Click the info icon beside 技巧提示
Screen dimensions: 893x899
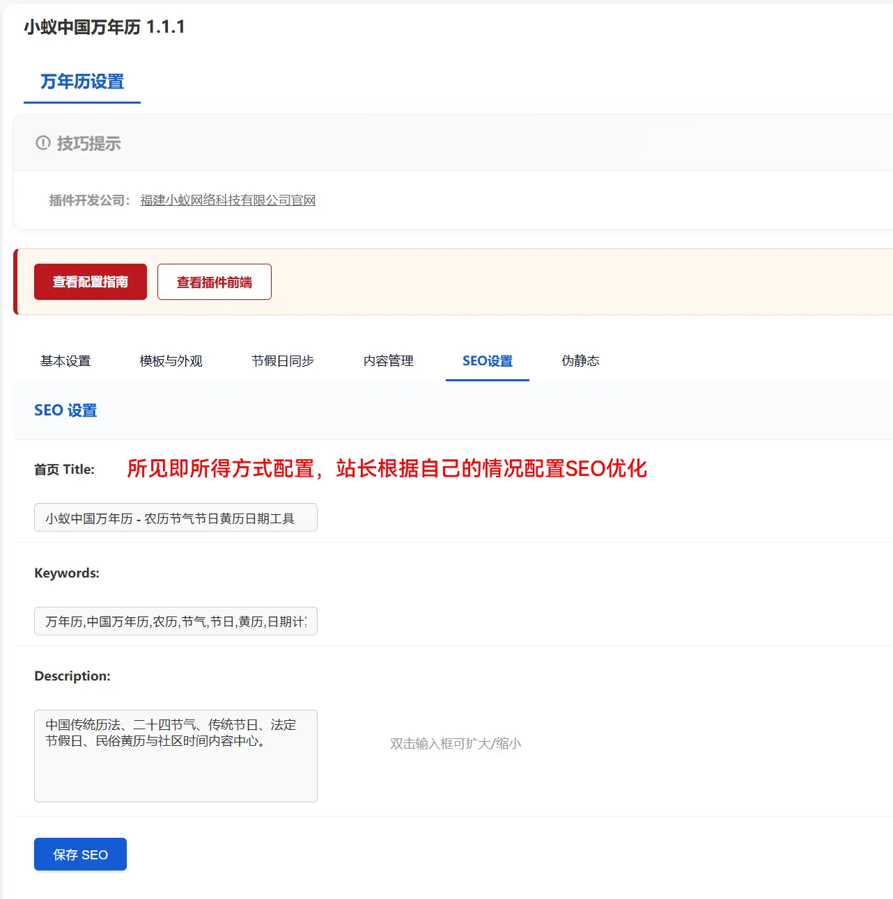coord(43,143)
